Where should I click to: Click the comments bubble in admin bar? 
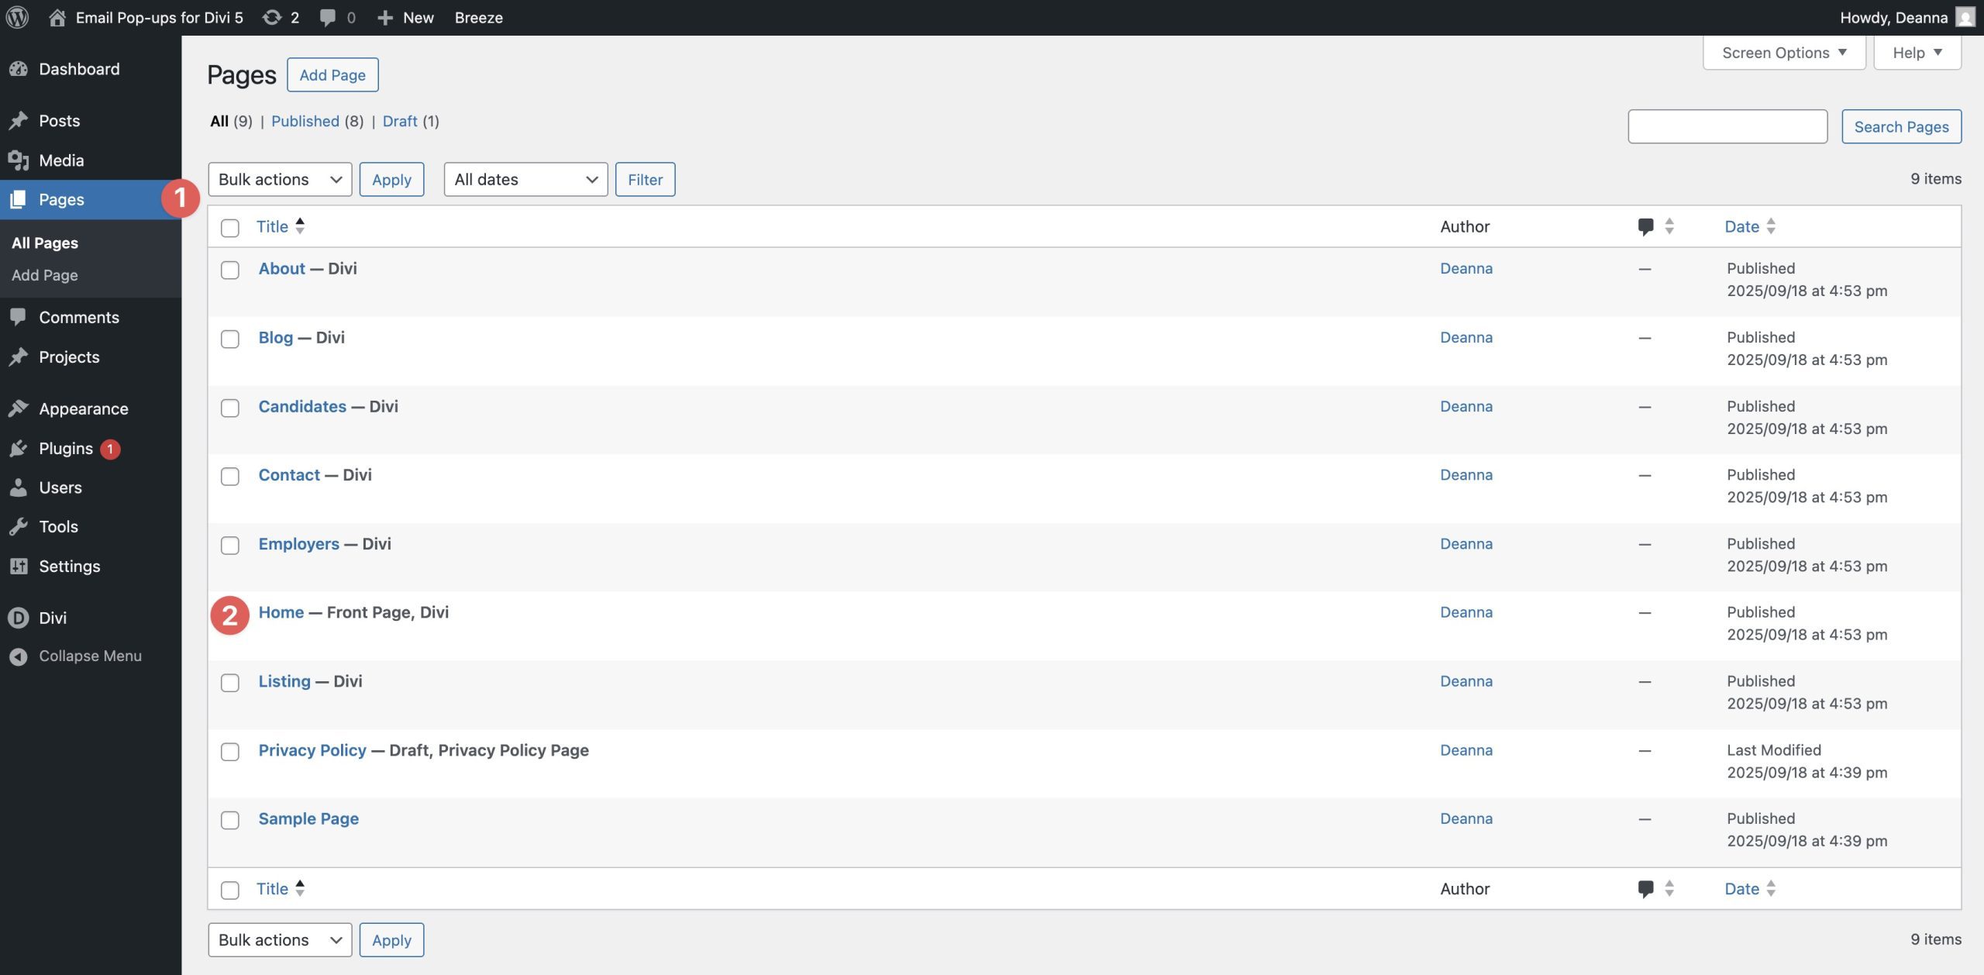pyautogui.click(x=328, y=17)
